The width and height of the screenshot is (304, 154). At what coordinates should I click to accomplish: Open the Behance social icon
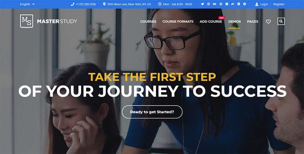(214, 4)
